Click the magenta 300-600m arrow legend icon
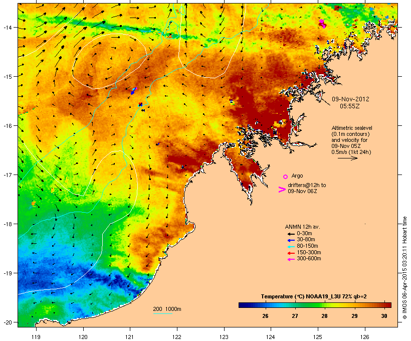Screen dimensions: 411x341 [x=291, y=259]
